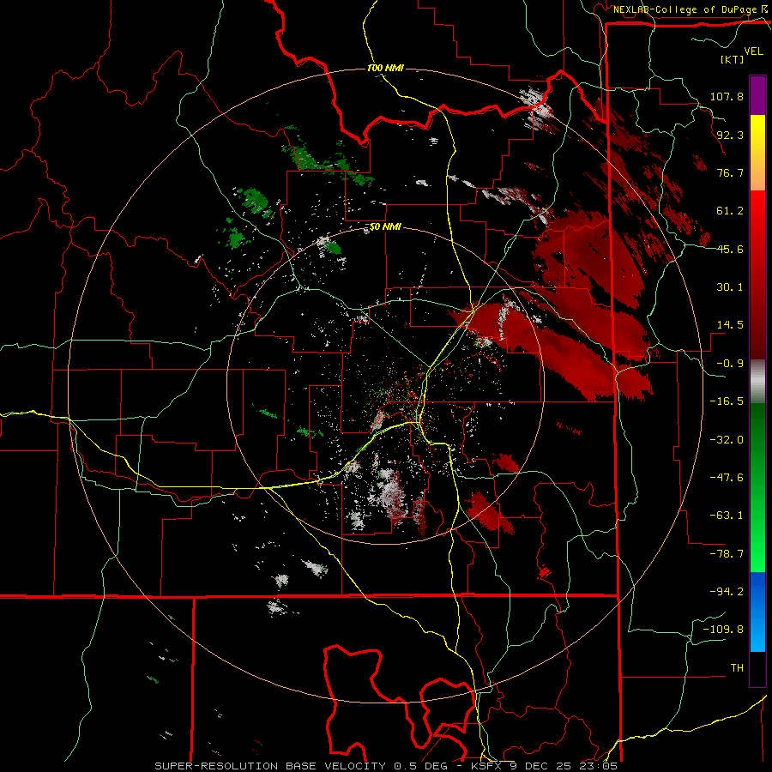The width and height of the screenshot is (772, 772).
Task: Click the 14.5 value on velocity scale
Action: tap(730, 325)
